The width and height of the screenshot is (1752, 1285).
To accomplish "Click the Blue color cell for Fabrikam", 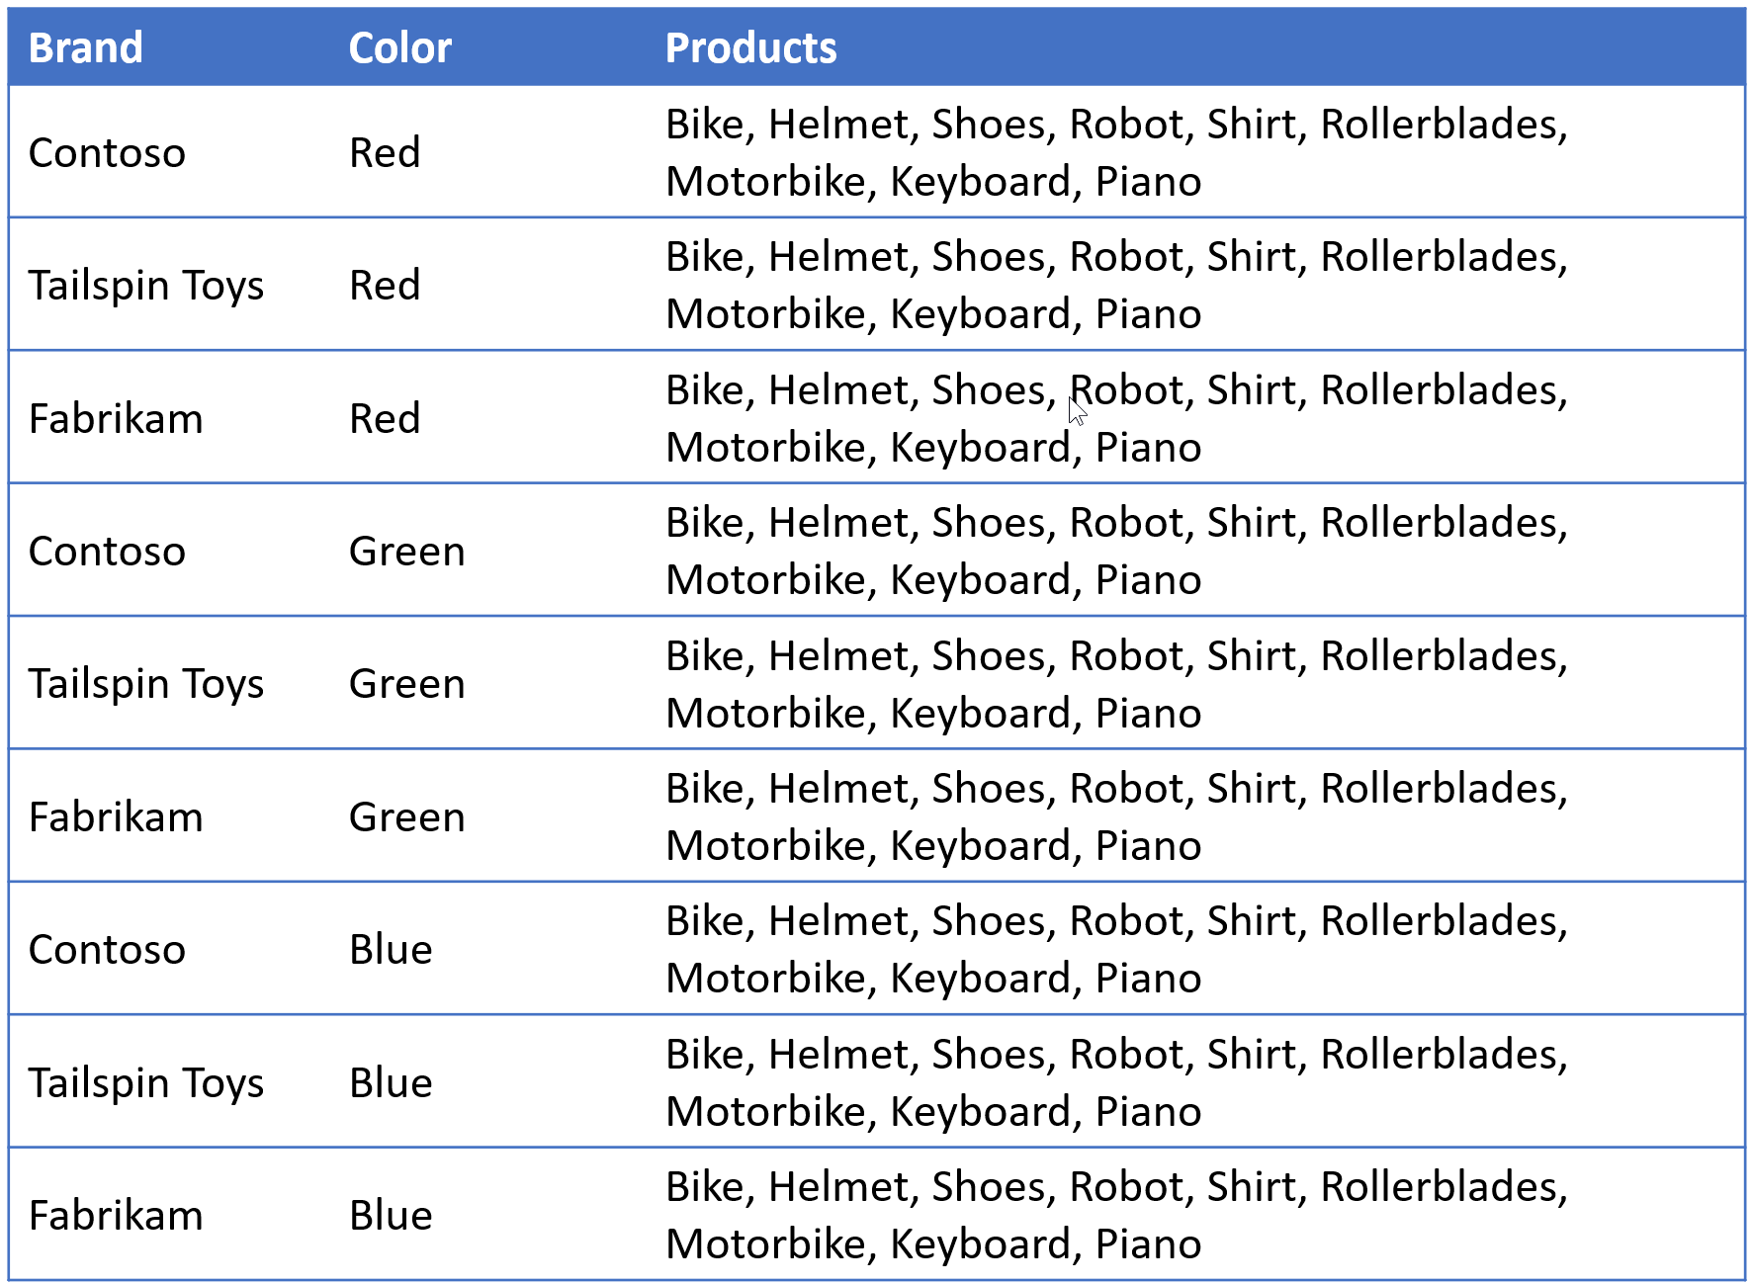I will [x=391, y=1216].
